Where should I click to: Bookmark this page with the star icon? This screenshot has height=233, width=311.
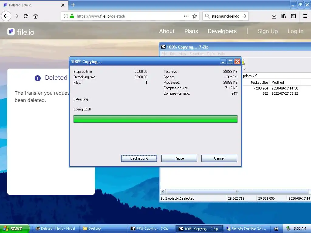coord(195,16)
